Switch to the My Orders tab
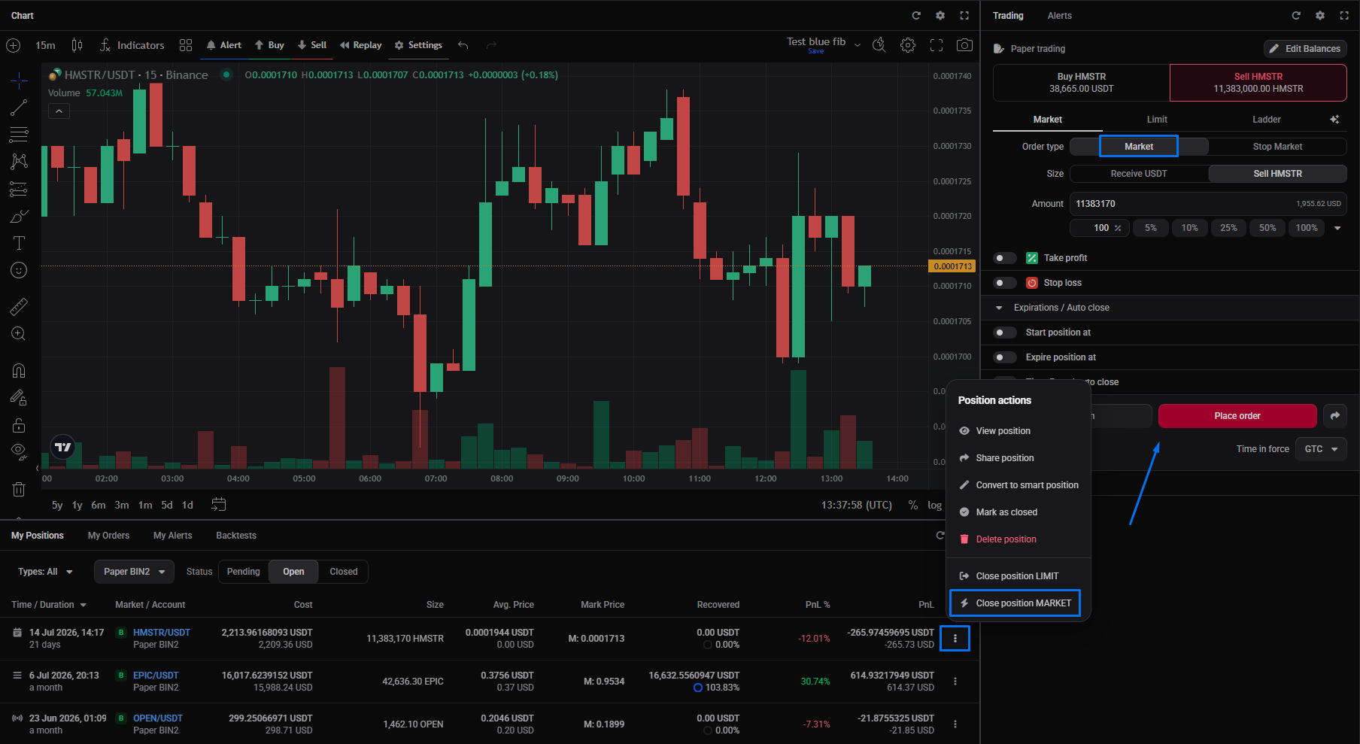 [108, 536]
